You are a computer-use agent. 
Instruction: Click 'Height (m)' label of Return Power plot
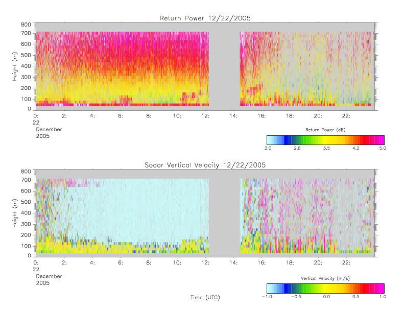click(15, 66)
